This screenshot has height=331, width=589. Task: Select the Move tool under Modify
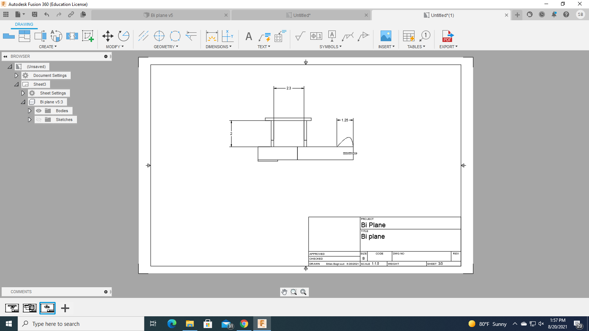pos(108,36)
